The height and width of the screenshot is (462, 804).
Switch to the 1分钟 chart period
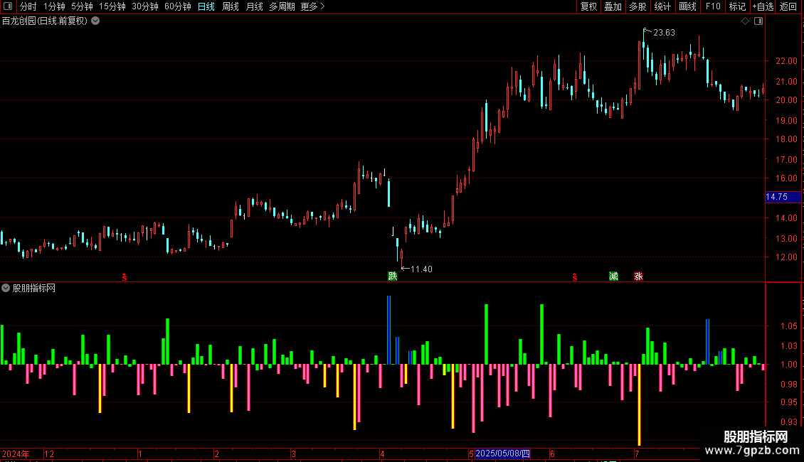point(54,6)
